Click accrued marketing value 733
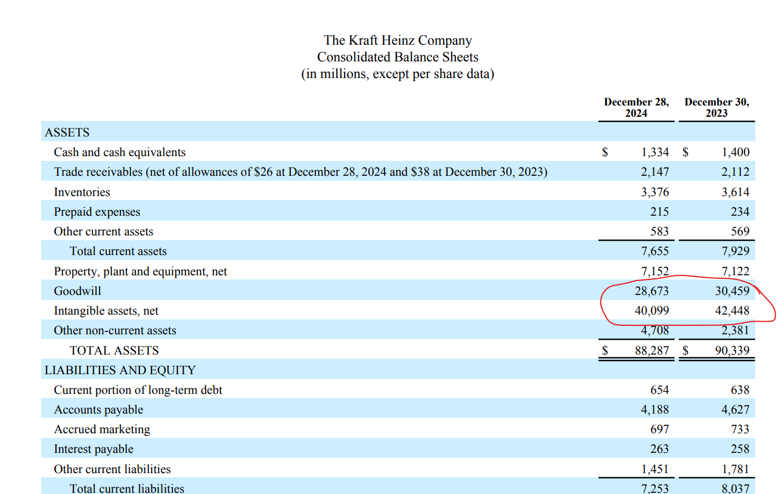 [x=740, y=429]
